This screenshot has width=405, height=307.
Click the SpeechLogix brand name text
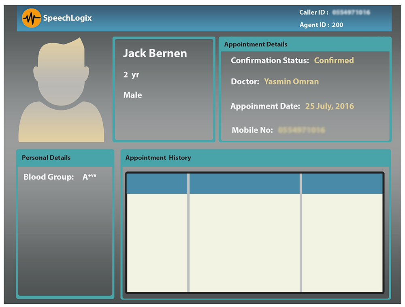click(67, 18)
